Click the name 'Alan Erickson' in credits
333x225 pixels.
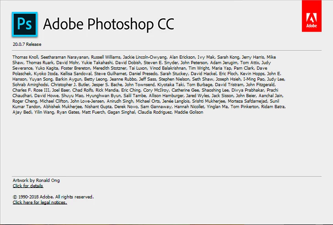click(x=182, y=57)
